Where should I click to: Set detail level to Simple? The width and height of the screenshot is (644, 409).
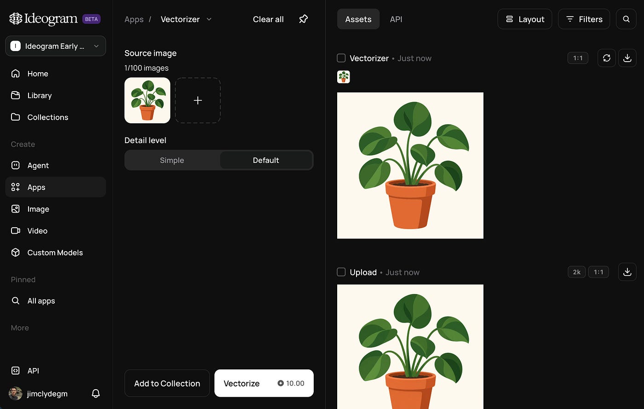click(x=172, y=160)
